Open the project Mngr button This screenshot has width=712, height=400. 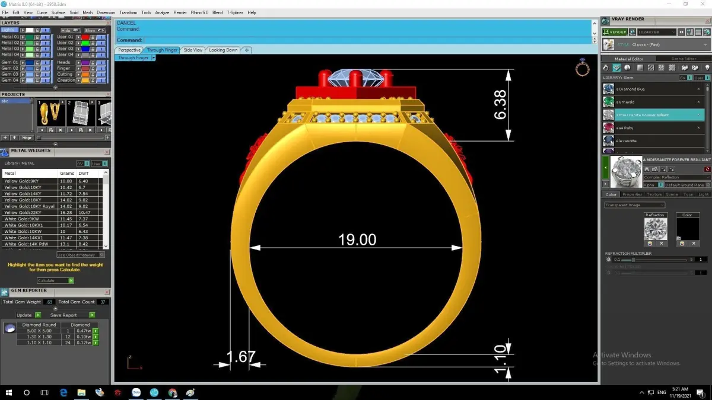click(x=27, y=137)
